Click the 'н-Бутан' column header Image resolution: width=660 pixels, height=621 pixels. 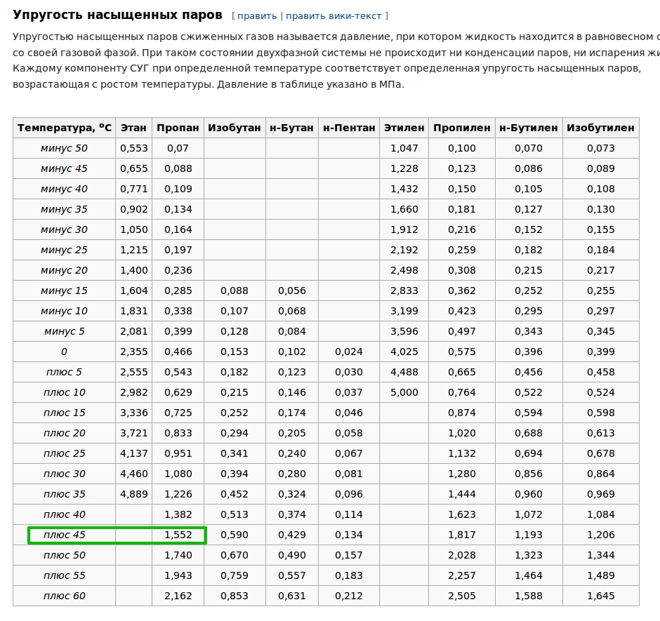291,128
